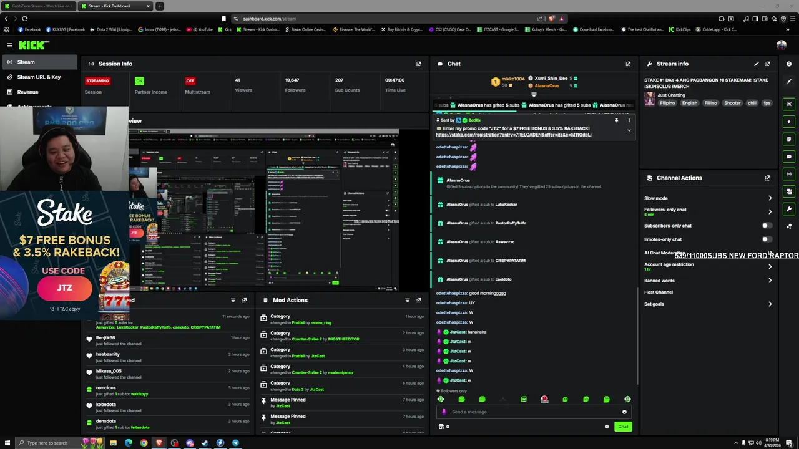Click the red emote in quick emote row
Screen dimensions: 799x449
[x=544, y=399]
